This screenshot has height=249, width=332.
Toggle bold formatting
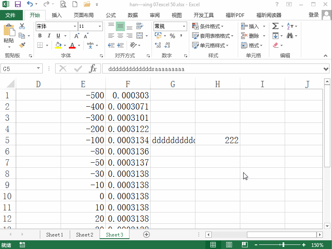pos(39,36)
